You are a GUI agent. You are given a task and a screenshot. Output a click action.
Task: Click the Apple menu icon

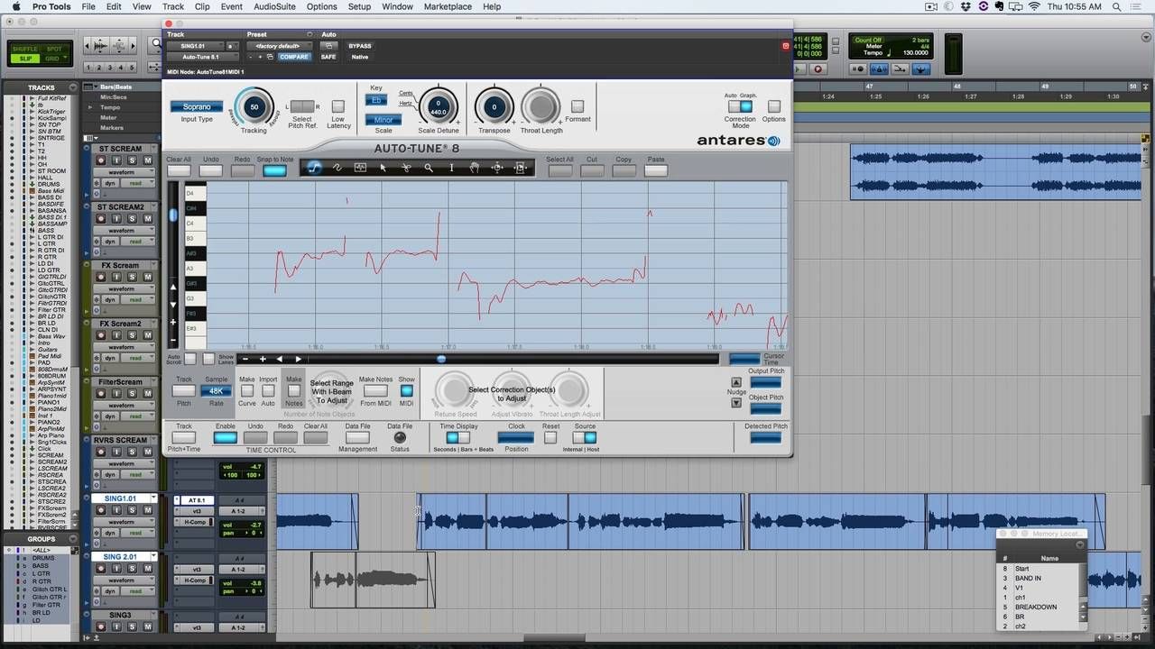tap(15, 6)
